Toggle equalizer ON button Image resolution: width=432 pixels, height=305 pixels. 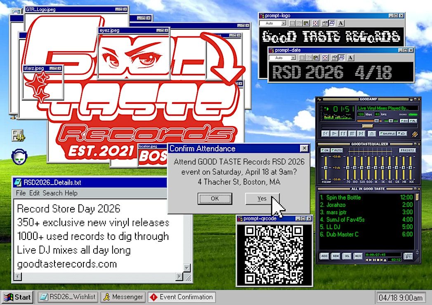pyautogui.click(x=325, y=150)
